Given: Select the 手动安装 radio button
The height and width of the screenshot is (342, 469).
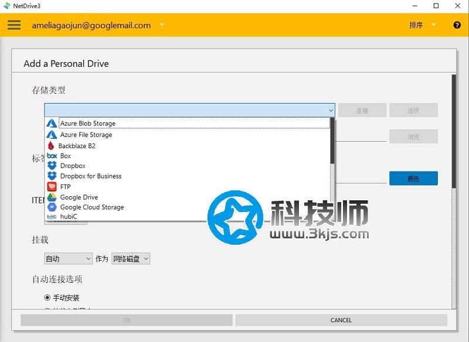Looking at the screenshot, I should pos(48,297).
